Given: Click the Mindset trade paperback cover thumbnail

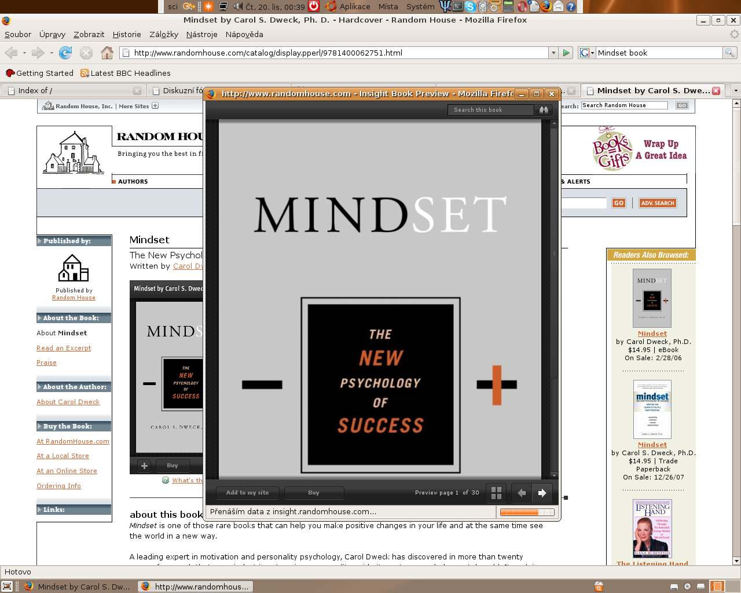Looking at the screenshot, I should pyautogui.click(x=652, y=409).
